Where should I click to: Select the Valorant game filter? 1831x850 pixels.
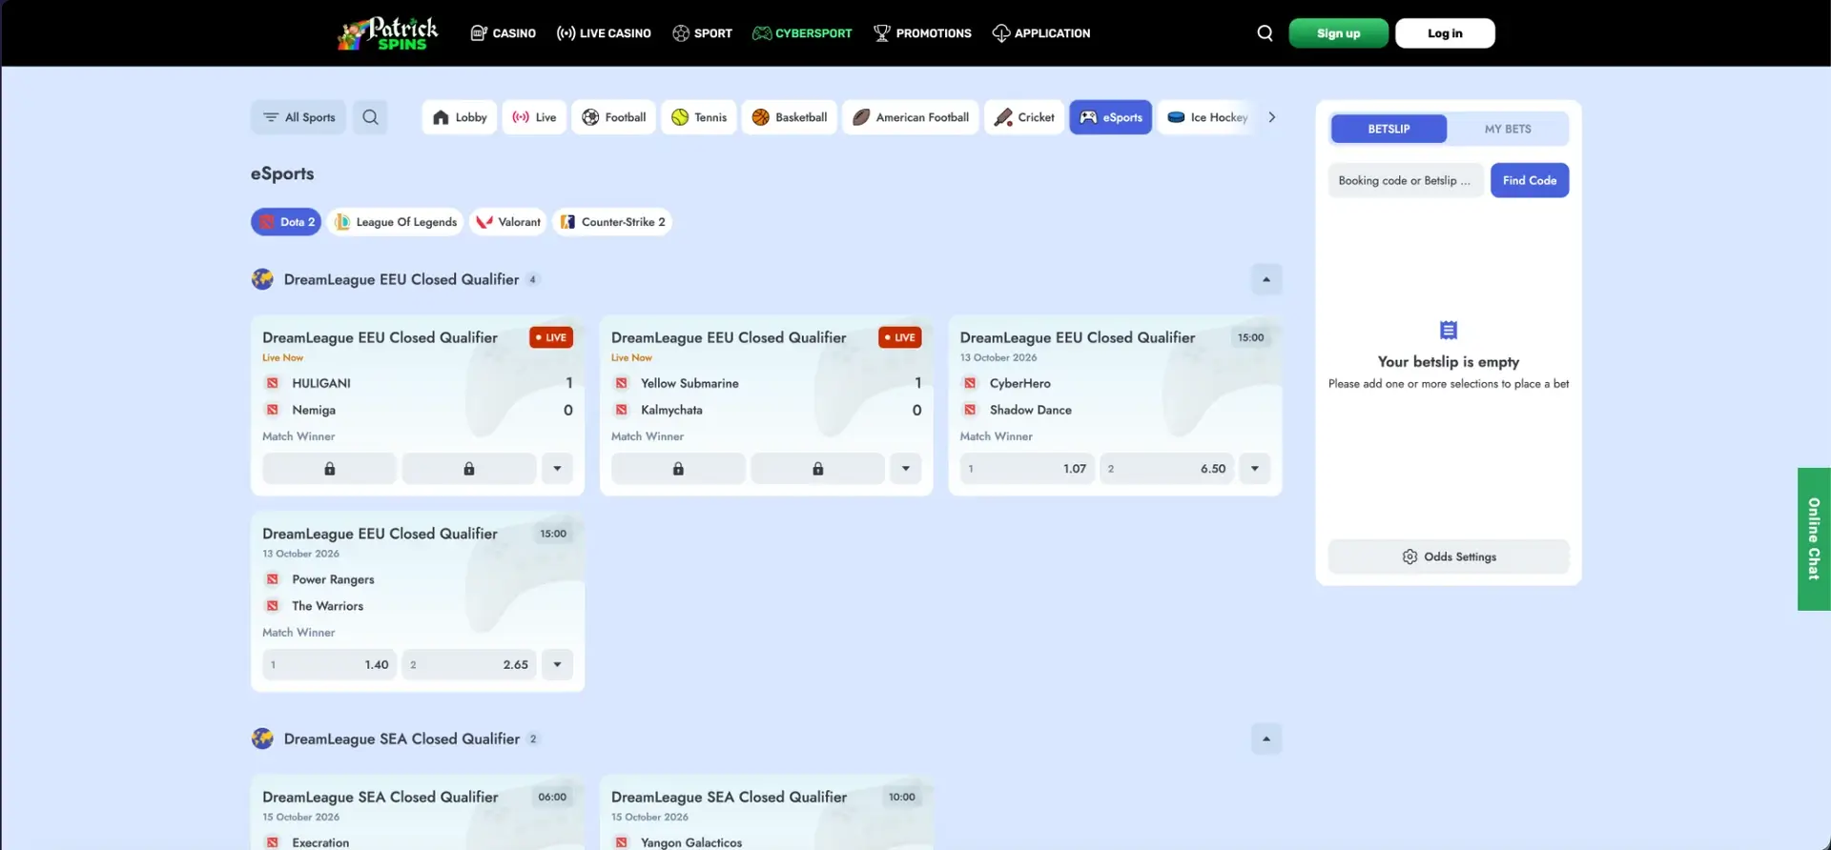pos(508,222)
